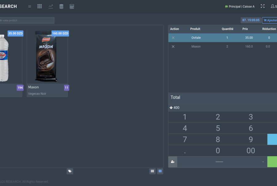The image size is (277, 186).
Task: Tap keypad digit 8
Action: pyautogui.click(x=218, y=139)
